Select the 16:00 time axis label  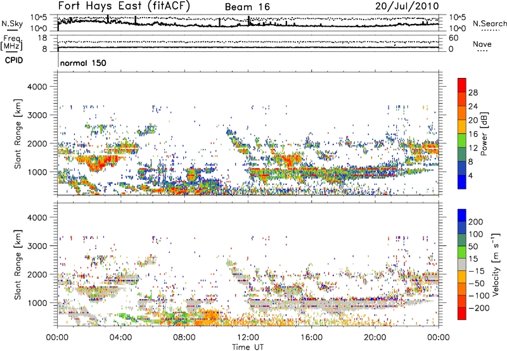[311, 338]
